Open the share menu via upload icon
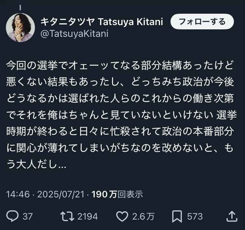 pos(231,216)
